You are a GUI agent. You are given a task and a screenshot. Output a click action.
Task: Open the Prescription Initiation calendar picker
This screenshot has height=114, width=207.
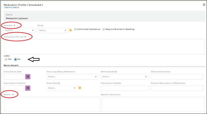(x=28, y=88)
